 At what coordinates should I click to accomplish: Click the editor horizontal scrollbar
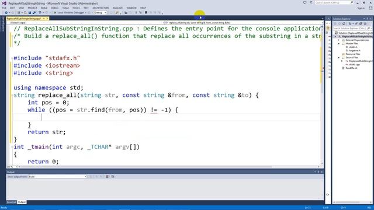point(169,167)
